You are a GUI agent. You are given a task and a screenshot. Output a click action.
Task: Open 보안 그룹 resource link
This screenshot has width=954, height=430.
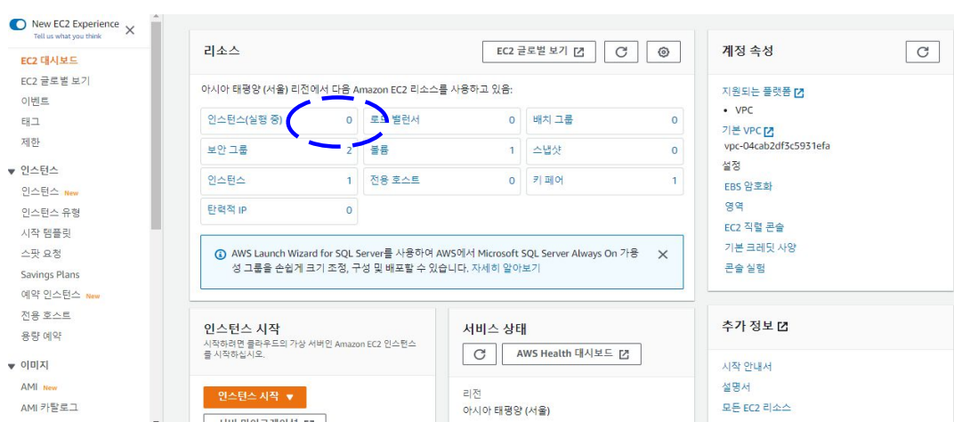click(x=227, y=150)
